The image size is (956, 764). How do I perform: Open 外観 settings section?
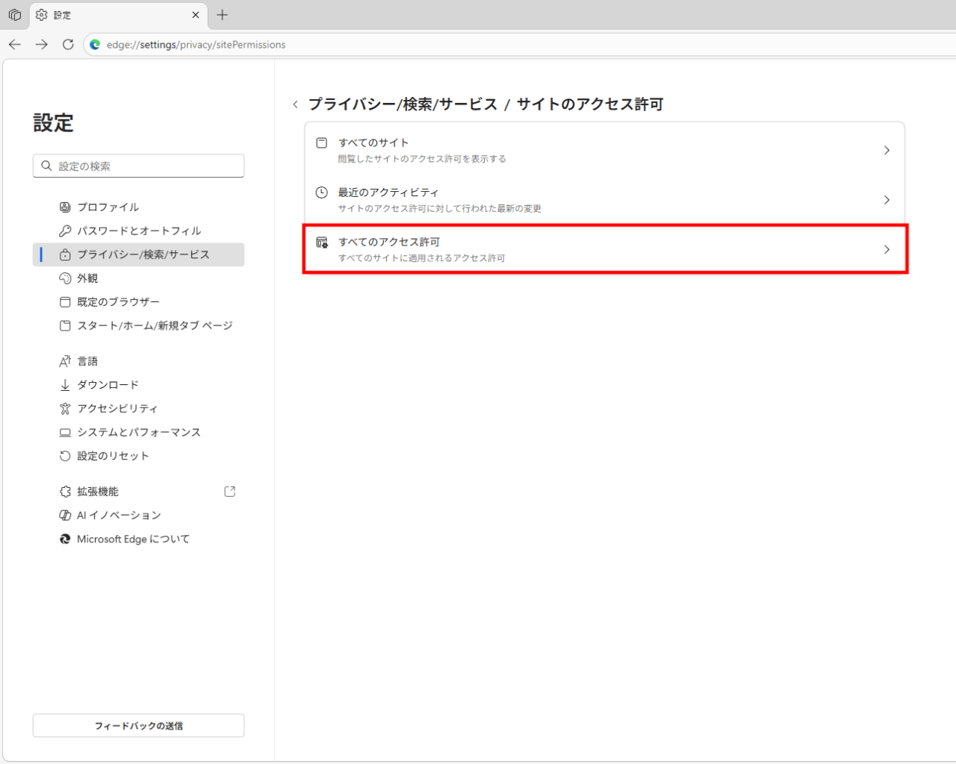[x=87, y=278]
